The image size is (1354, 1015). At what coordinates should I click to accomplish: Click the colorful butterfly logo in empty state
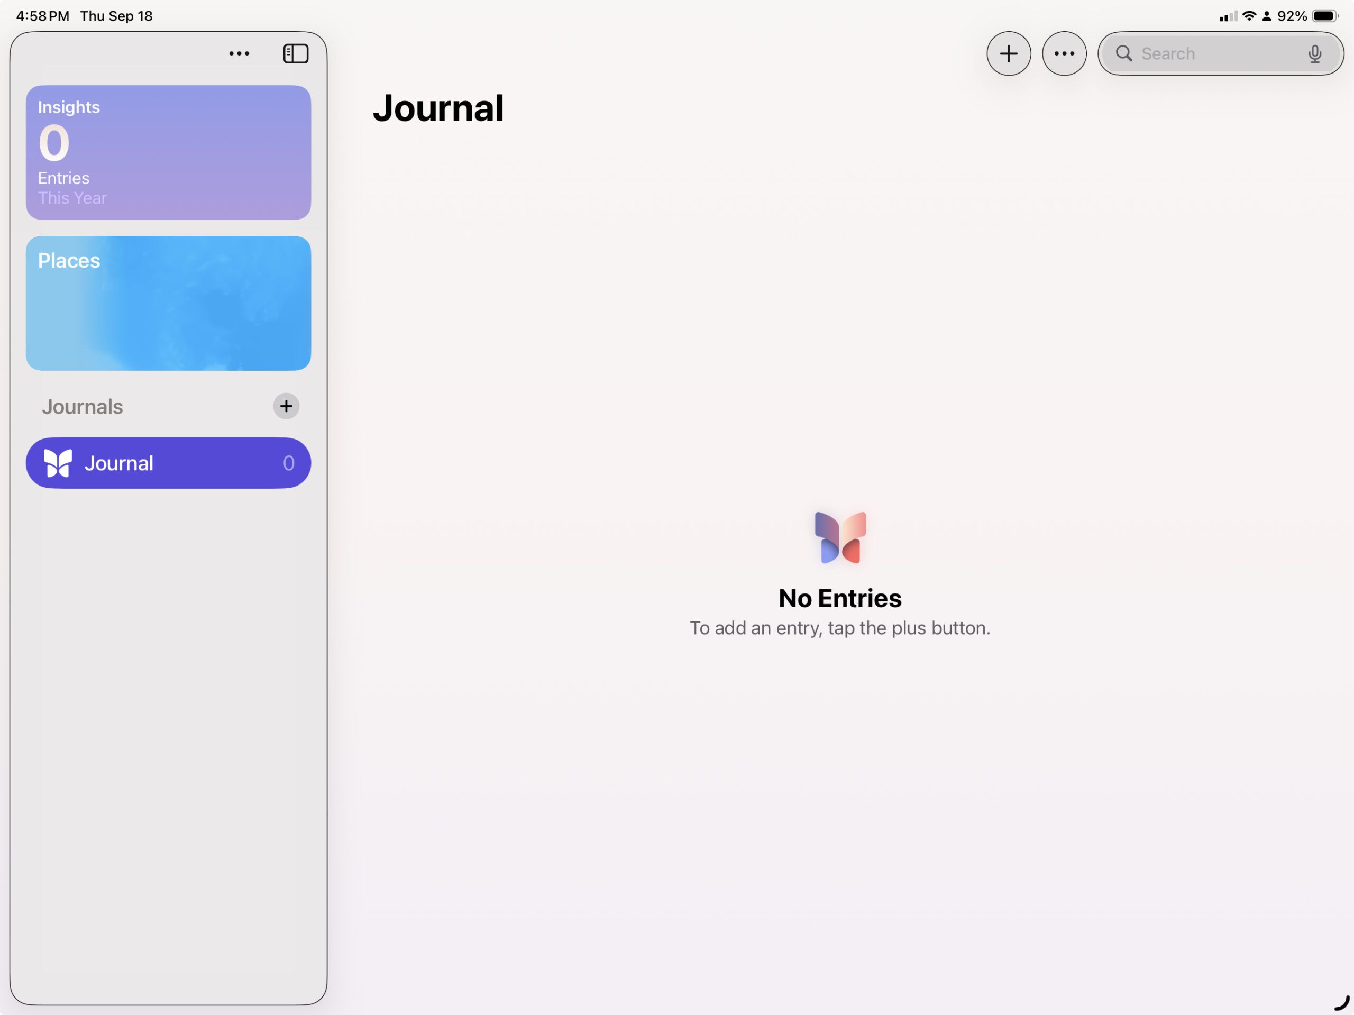[x=840, y=537]
